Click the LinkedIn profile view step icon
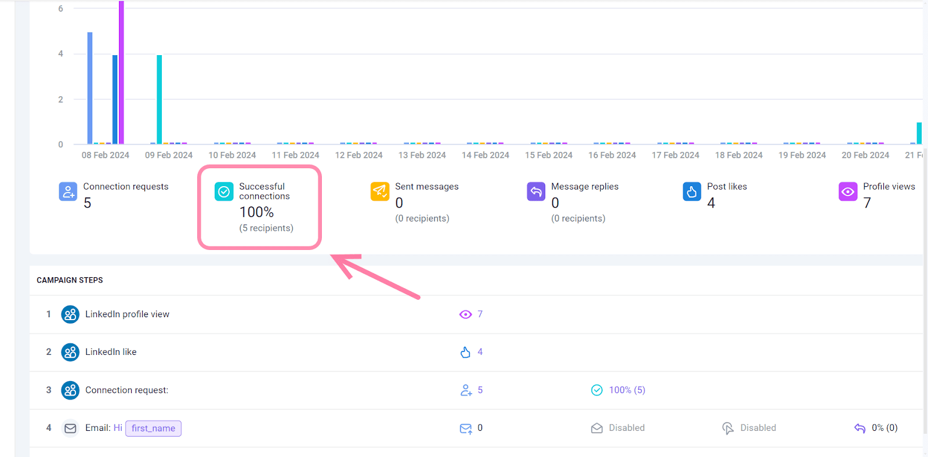Screen dimensions: 928x457 pyautogui.click(x=70, y=314)
